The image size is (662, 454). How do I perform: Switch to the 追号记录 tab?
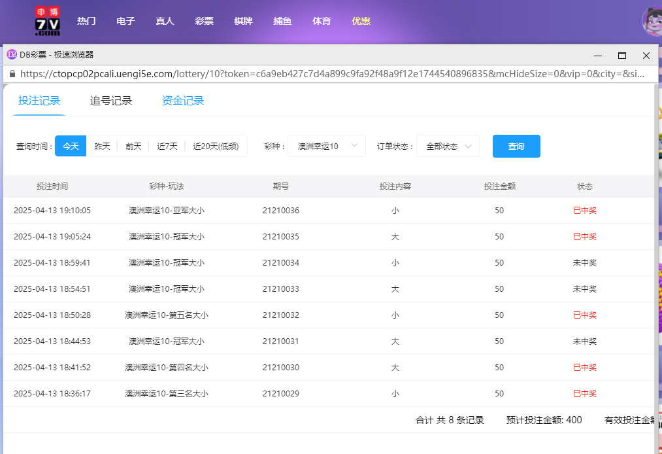coord(110,101)
